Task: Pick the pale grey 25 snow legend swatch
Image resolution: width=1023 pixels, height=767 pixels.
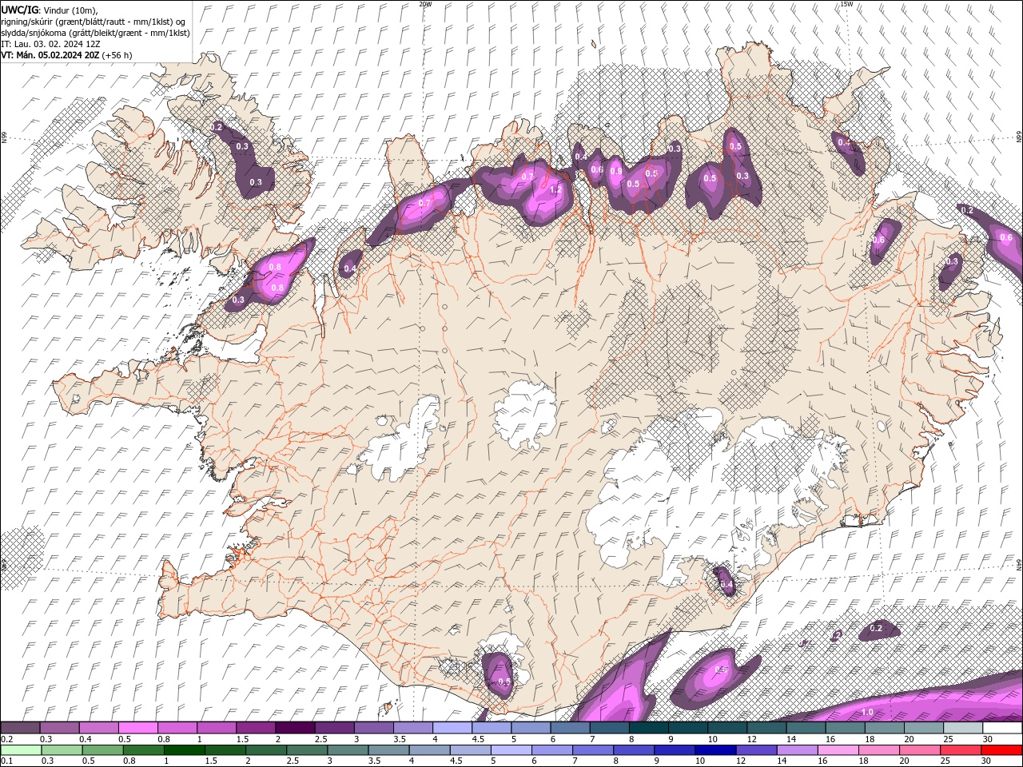Action: 963,728
